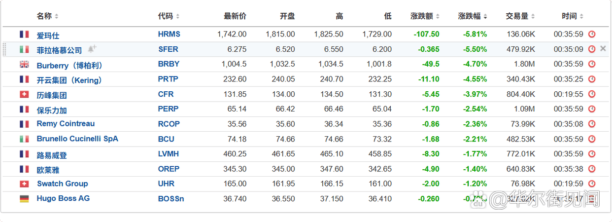Sort the list by 涨跌额
Viewport: 612px width, 222px height.
(x=425, y=16)
